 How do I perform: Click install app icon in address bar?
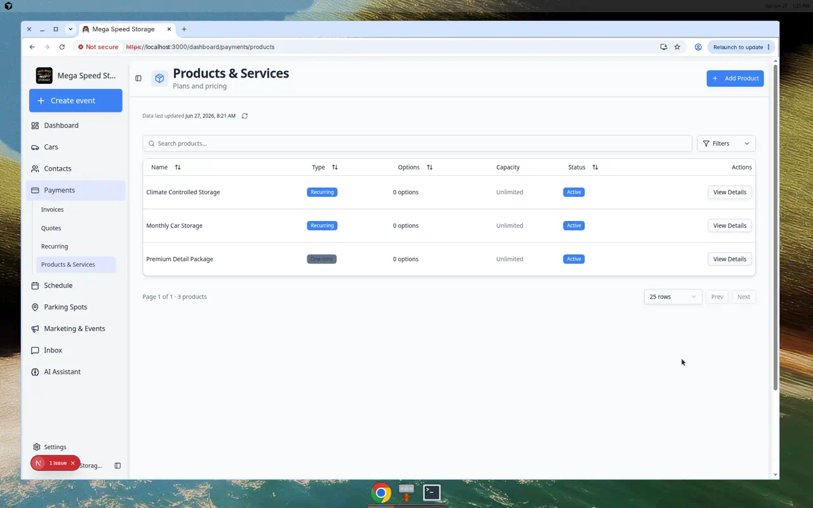(x=664, y=47)
